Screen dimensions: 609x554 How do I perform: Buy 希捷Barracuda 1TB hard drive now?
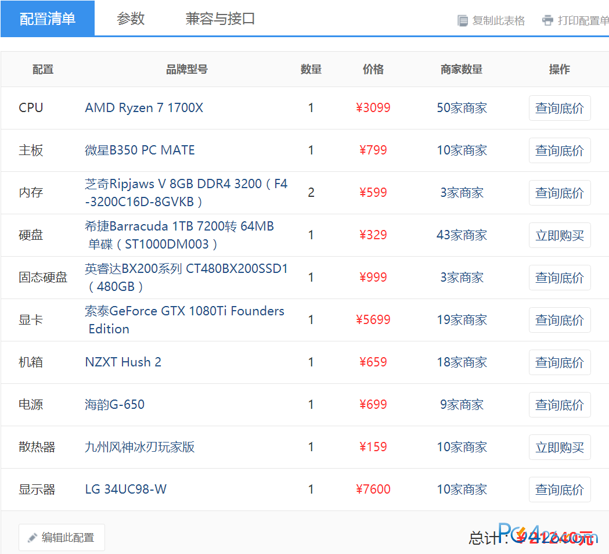click(x=560, y=235)
